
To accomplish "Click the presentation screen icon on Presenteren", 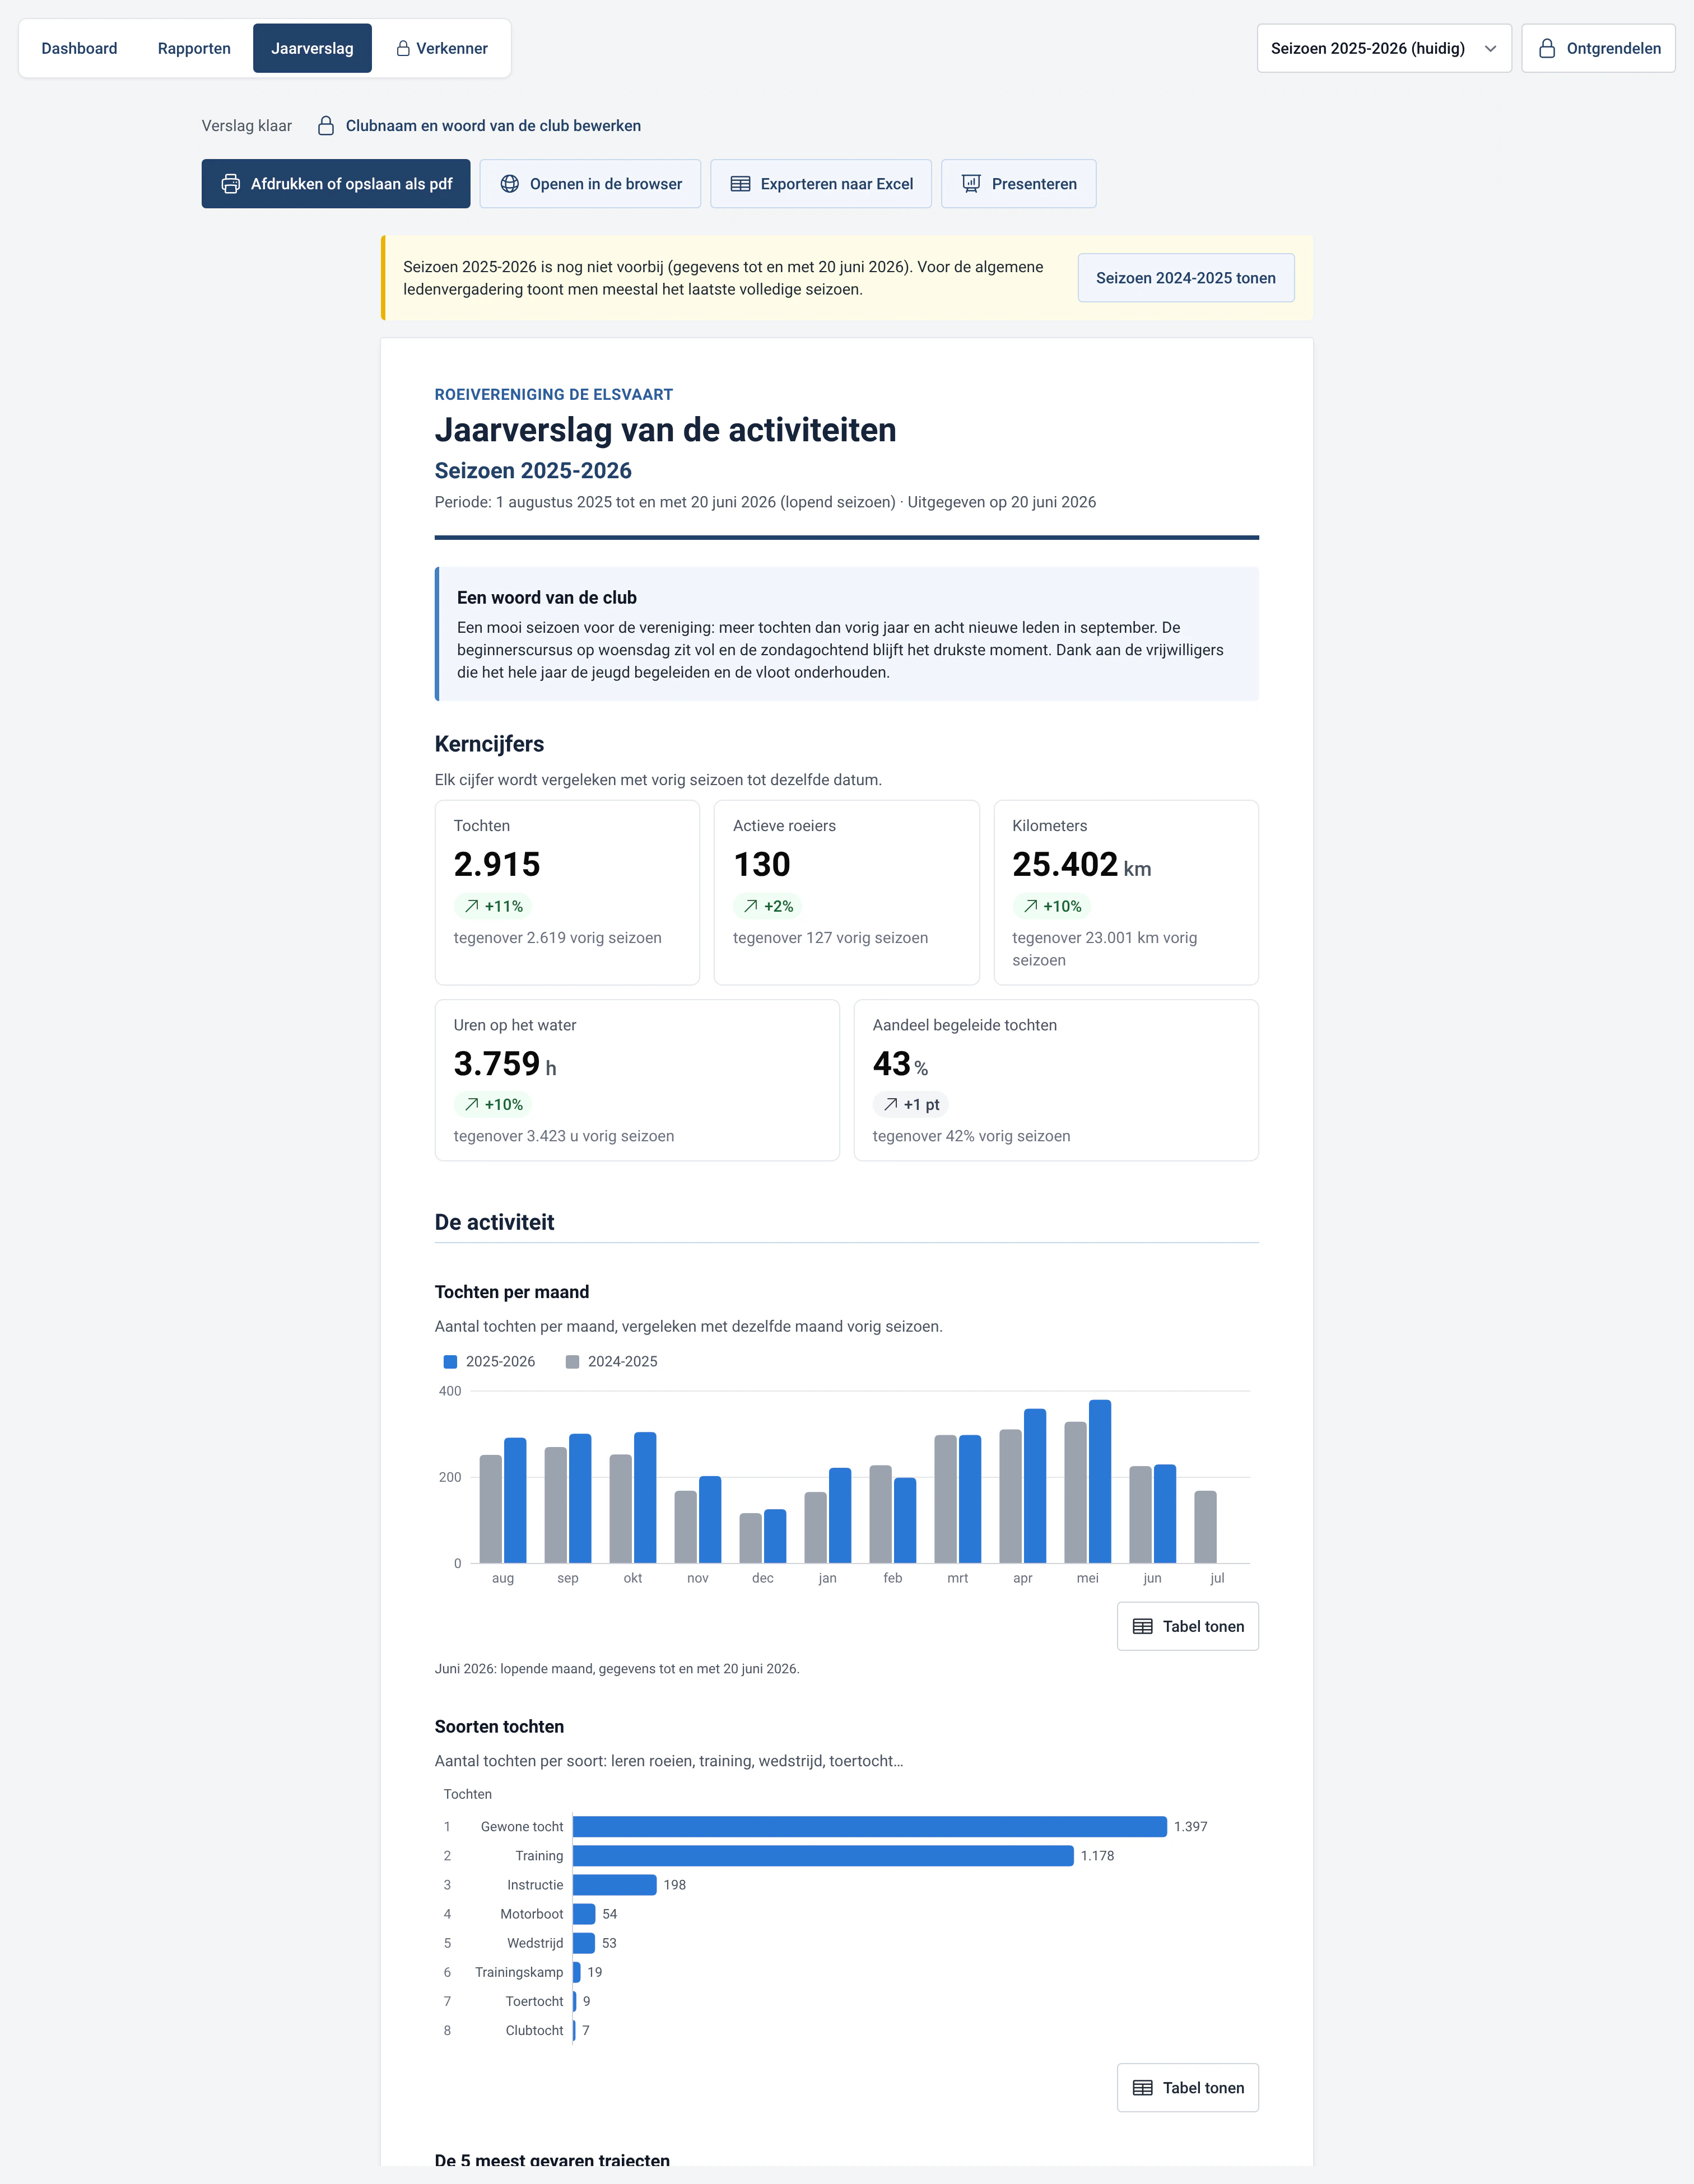I will pos(971,184).
